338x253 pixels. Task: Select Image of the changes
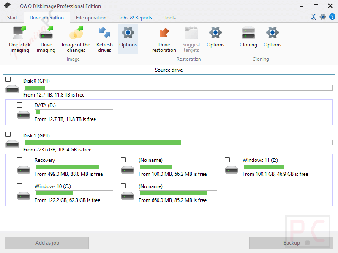(76, 39)
